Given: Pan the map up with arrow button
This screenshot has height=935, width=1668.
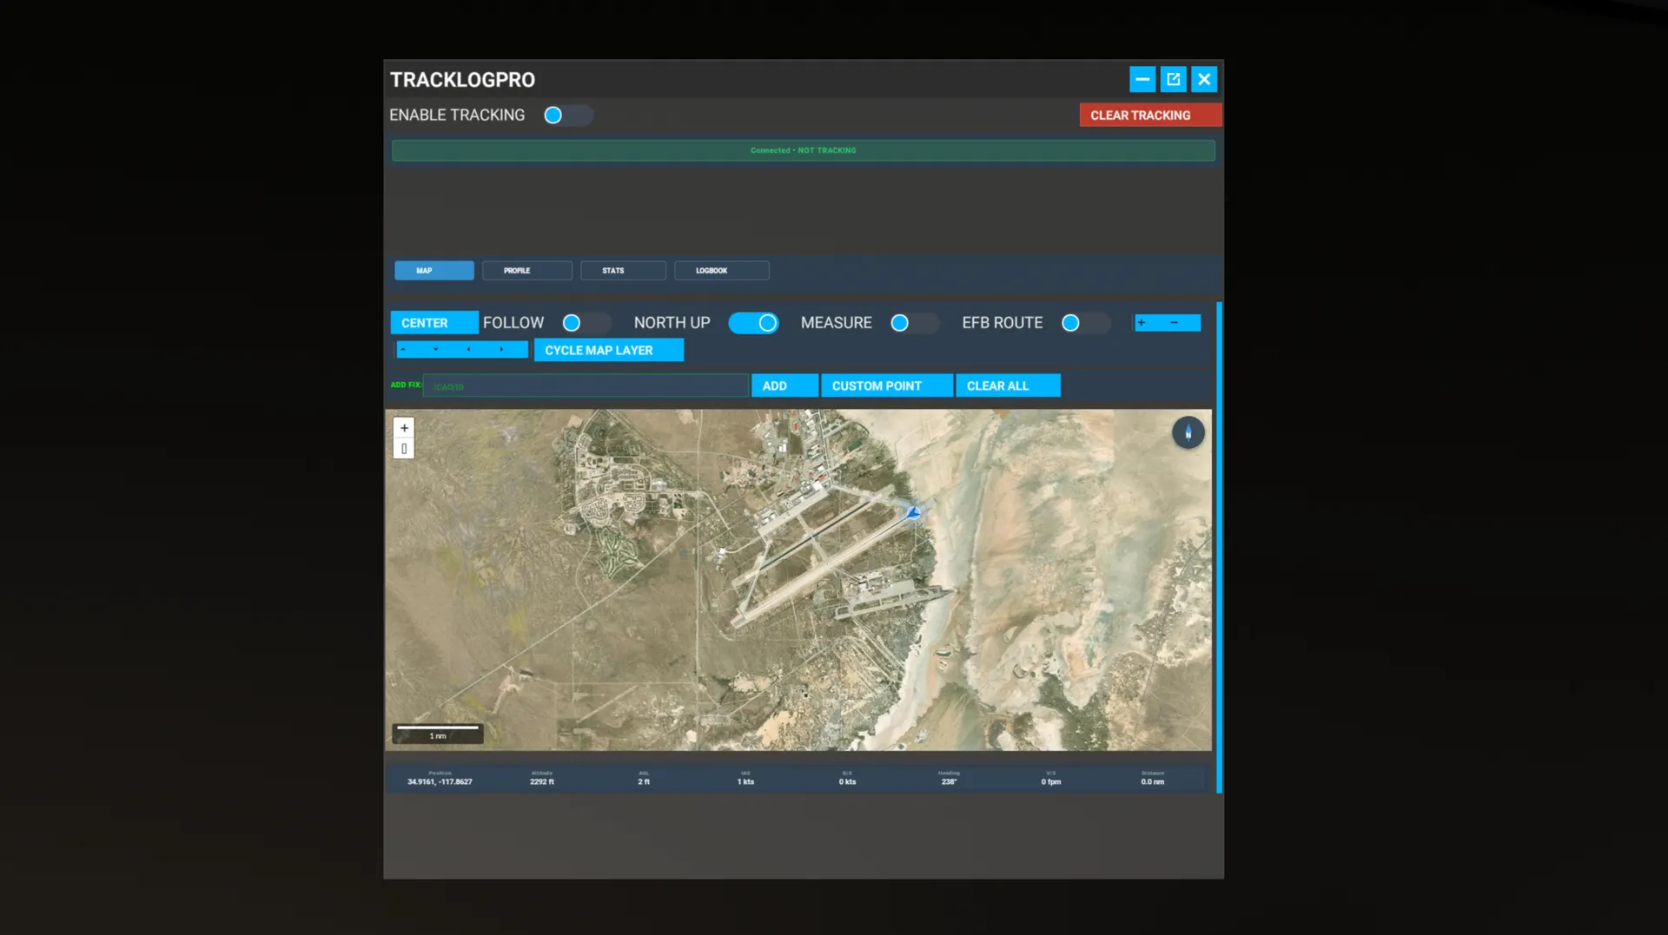Looking at the screenshot, I should (403, 350).
